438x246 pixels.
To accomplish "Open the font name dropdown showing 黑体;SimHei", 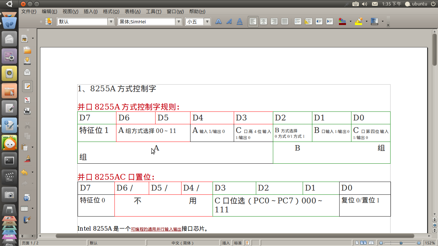I will [179, 22].
